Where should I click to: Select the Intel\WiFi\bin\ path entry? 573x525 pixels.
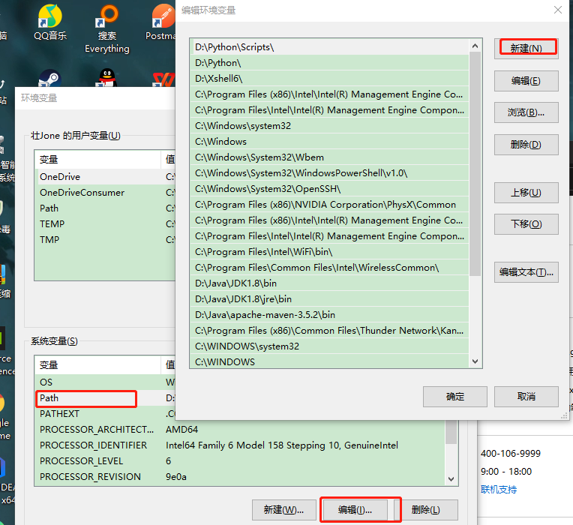329,252
